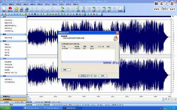Click the device list horizontal scrollbar

pyautogui.click(x=88, y=62)
